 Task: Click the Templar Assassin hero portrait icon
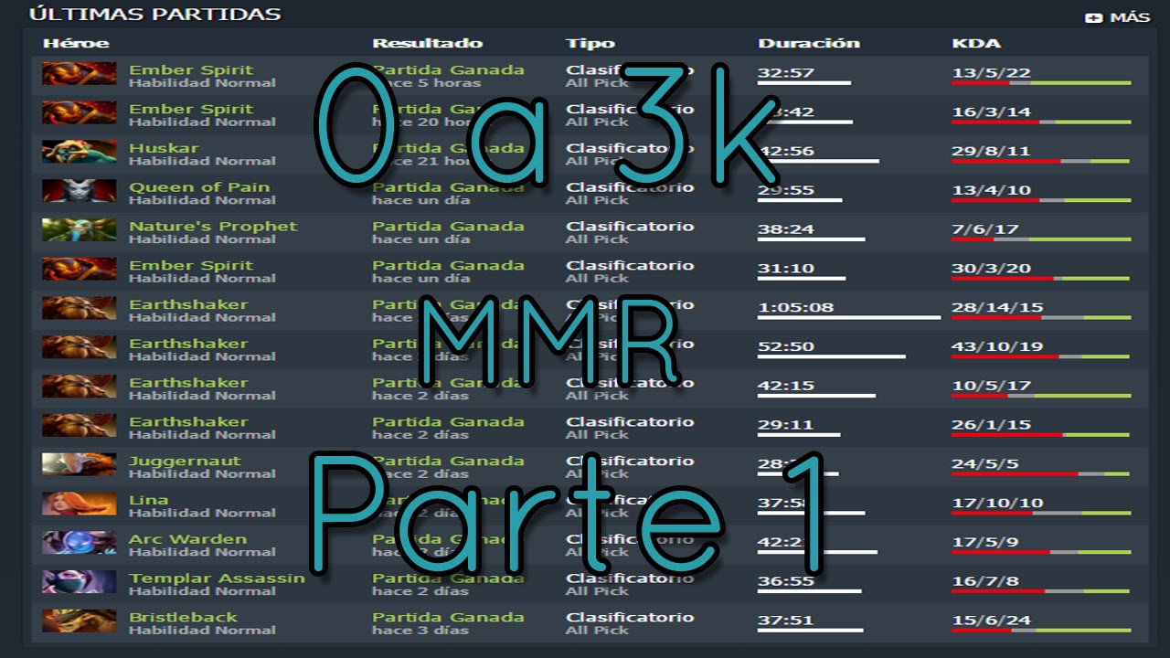(x=79, y=582)
